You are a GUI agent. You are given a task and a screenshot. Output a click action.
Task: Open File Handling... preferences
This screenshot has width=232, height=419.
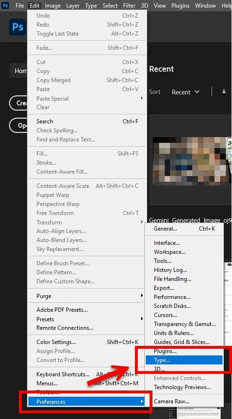tap(184, 279)
